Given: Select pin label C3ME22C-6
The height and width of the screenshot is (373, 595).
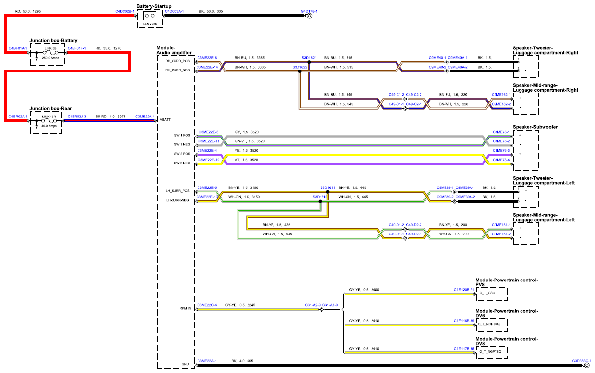Looking at the screenshot, I should pyautogui.click(x=207, y=305).
